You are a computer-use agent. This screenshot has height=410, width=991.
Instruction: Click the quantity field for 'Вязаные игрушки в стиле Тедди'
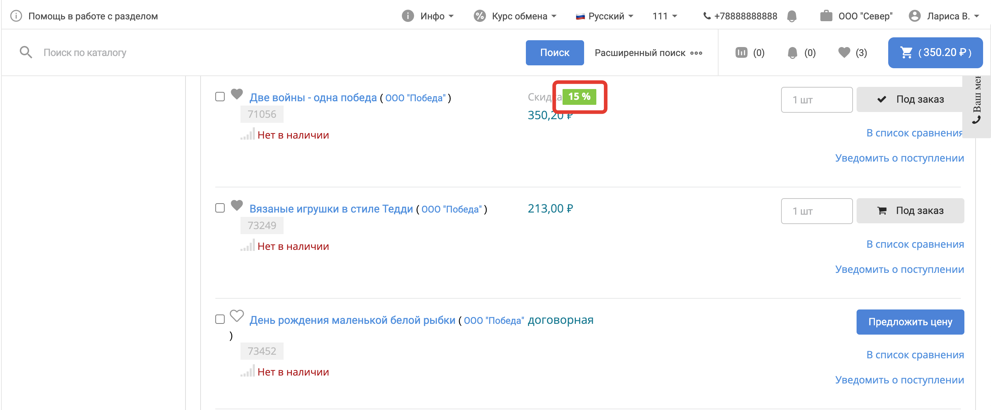coord(816,211)
